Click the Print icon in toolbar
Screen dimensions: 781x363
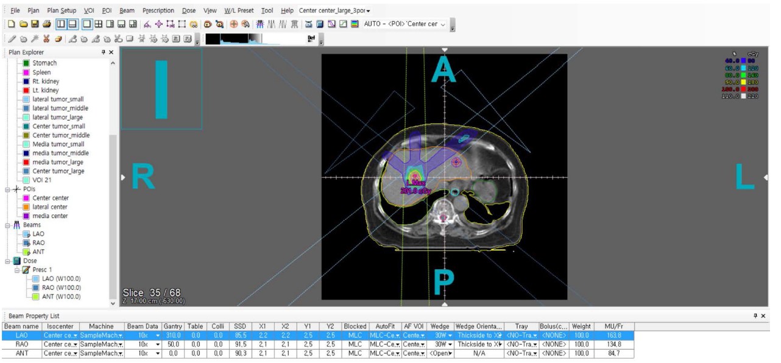47,24
